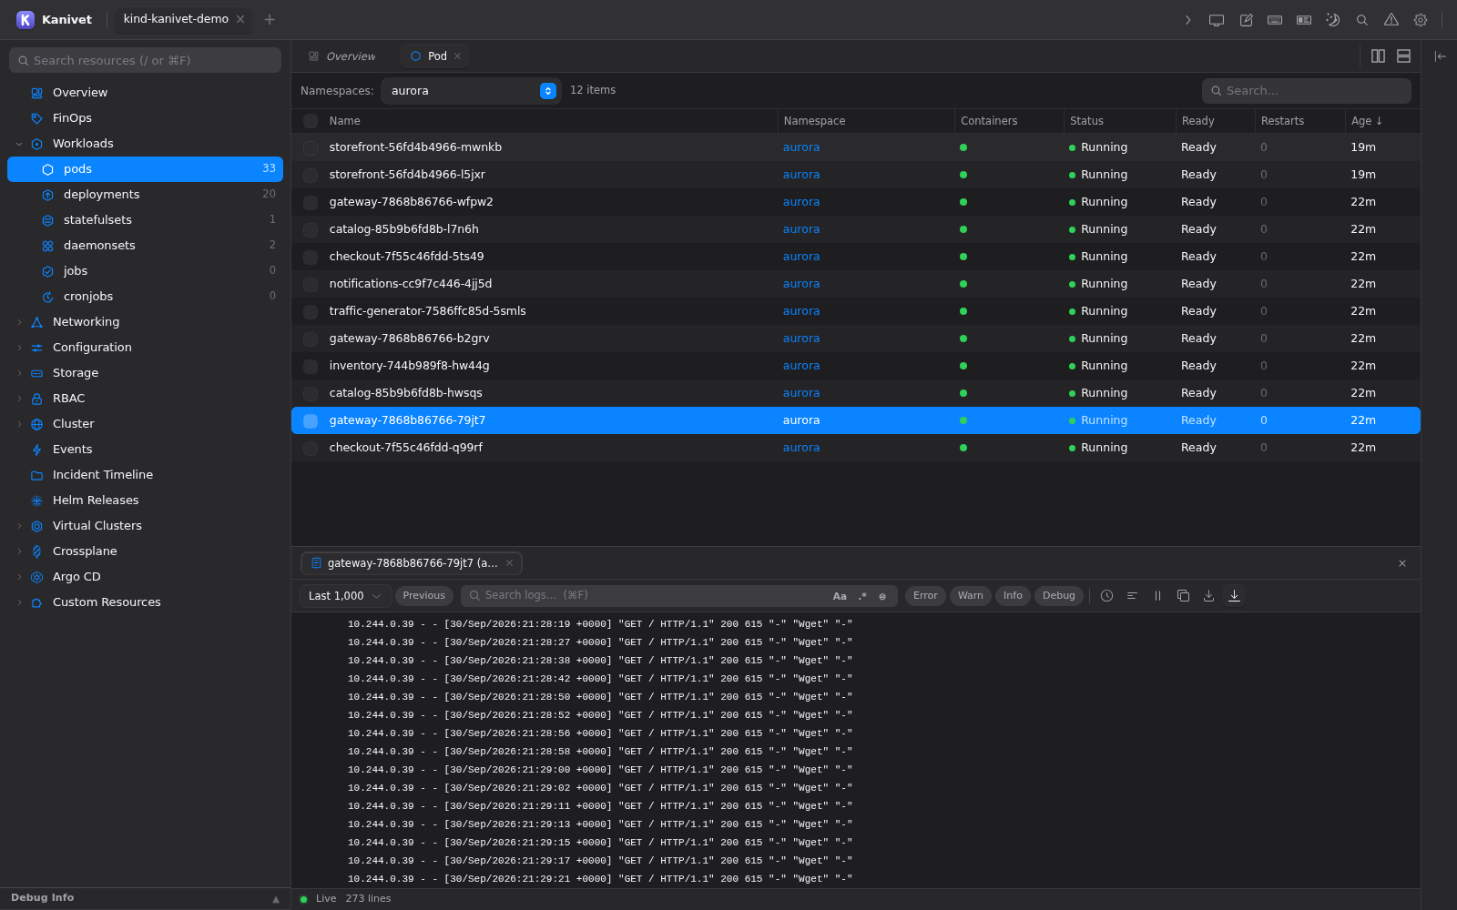The image size is (1457, 910).
Task: Jump to bottom of logs arrow icon
Action: (x=1234, y=596)
